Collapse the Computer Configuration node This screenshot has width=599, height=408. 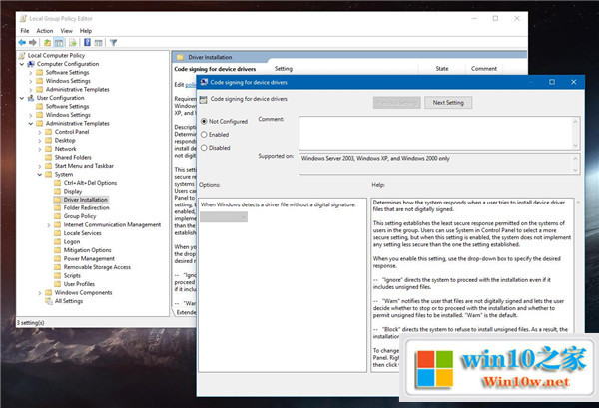(22, 64)
